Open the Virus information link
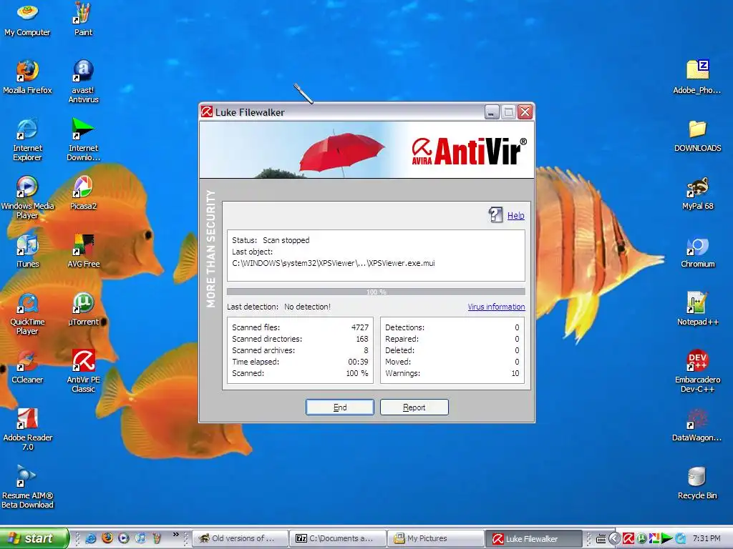This screenshot has height=549, width=733. tap(496, 307)
